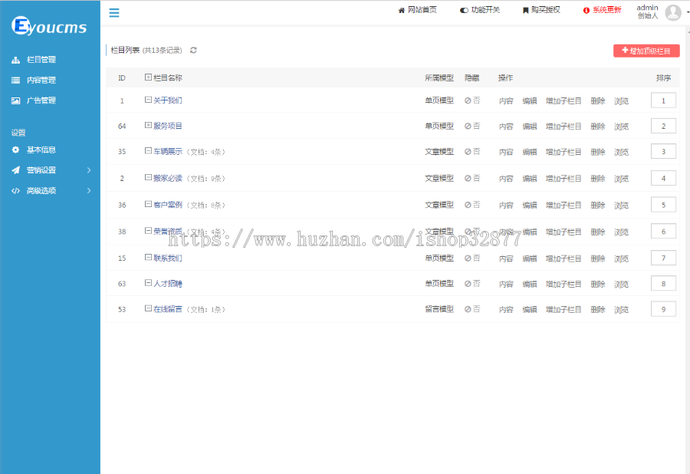Expand the 高级选项 menu chevron
The width and height of the screenshot is (690, 474).
(x=87, y=190)
